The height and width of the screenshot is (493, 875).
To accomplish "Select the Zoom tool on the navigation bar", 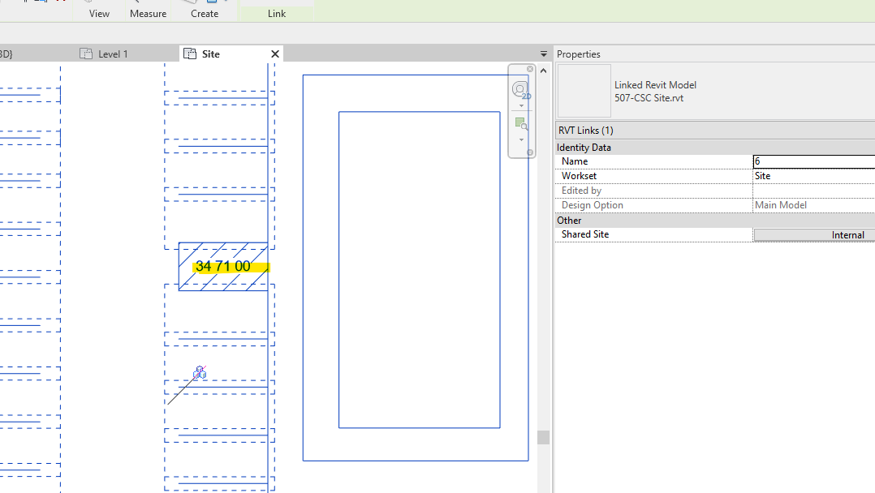I will tap(519, 123).
